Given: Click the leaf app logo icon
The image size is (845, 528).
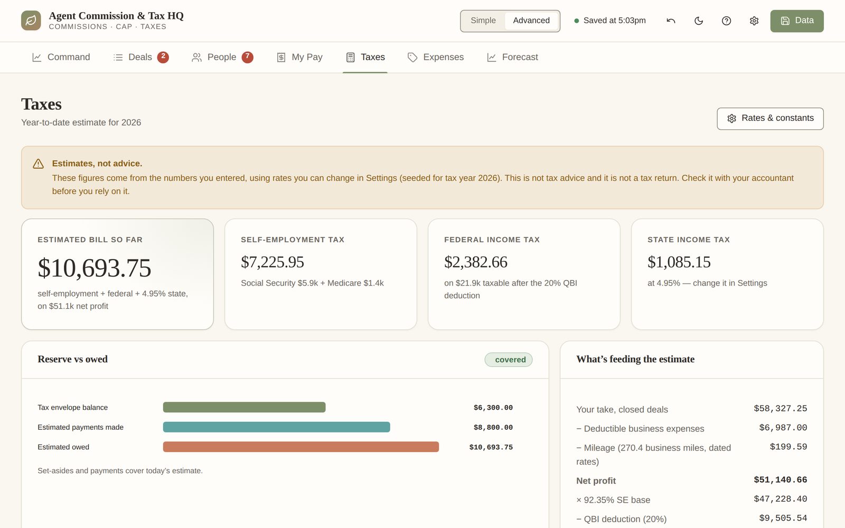Looking at the screenshot, I should pyautogui.click(x=31, y=21).
